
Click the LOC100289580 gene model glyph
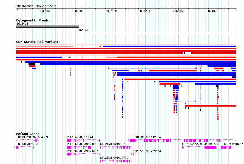coord(199,147)
